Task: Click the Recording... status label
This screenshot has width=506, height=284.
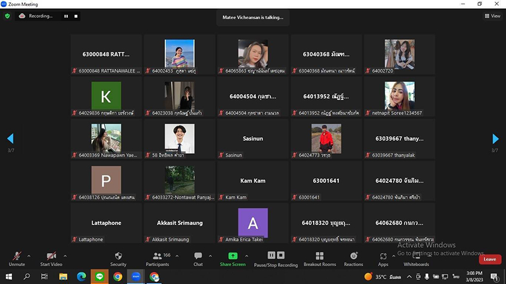Action: click(x=40, y=16)
